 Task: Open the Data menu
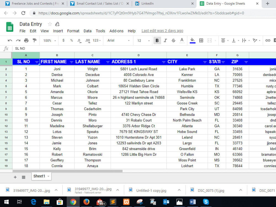coord(87,31)
